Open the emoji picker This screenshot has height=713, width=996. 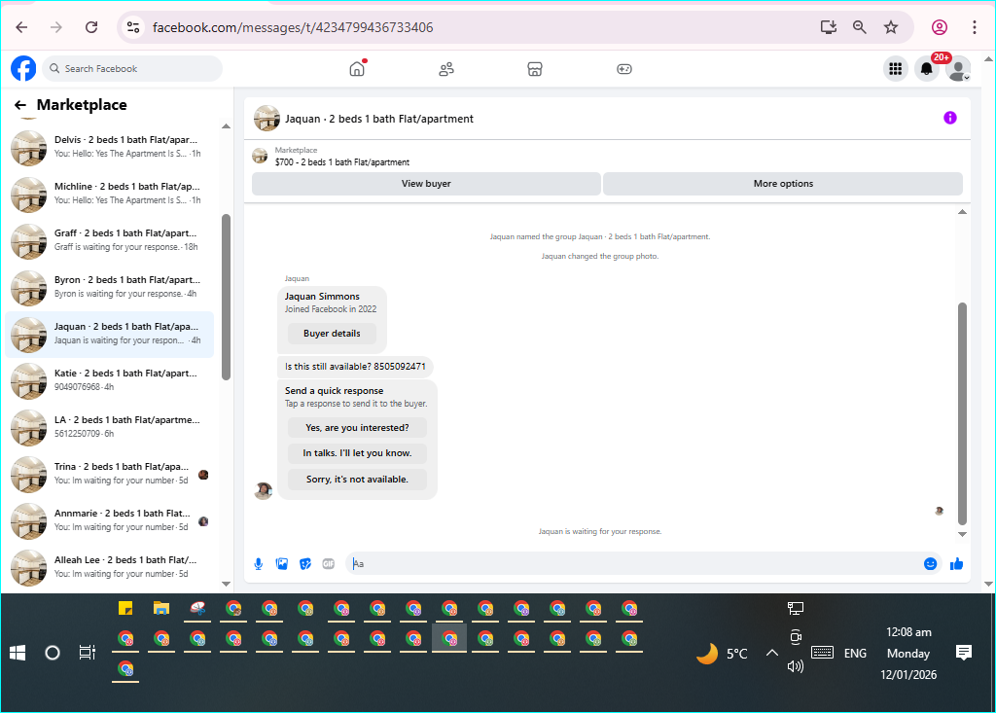coord(930,563)
